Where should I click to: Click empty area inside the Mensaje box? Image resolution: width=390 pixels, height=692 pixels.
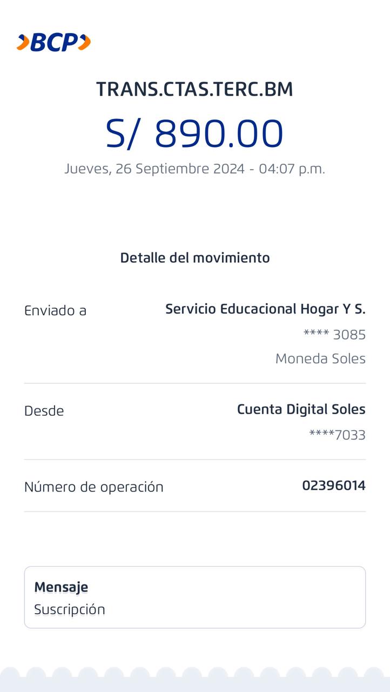243,597
